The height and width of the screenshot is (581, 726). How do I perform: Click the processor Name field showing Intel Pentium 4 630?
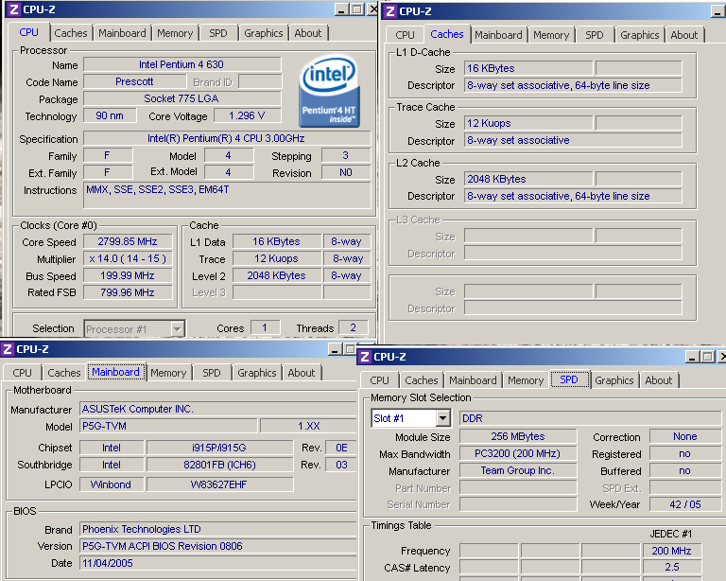tap(181, 65)
